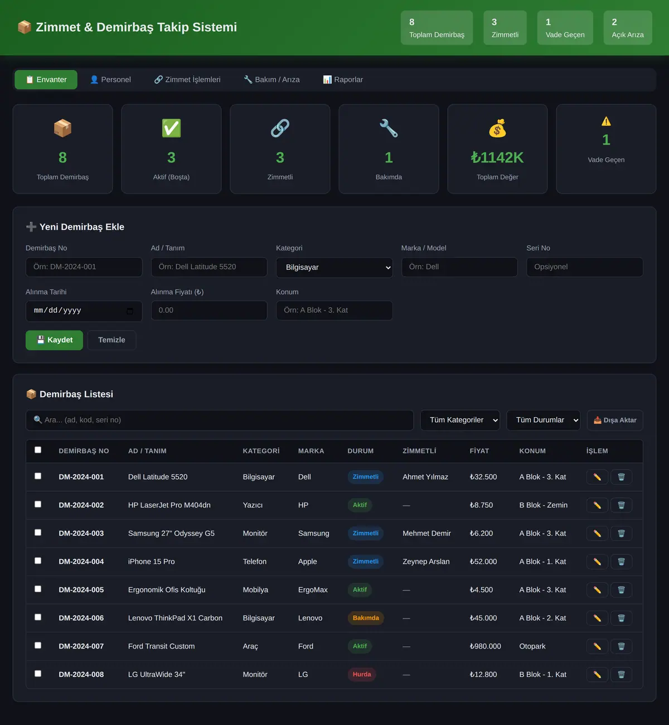
Task: Remove Samsung 27" Odyssey G5 via trash icon
Action: [x=621, y=534]
